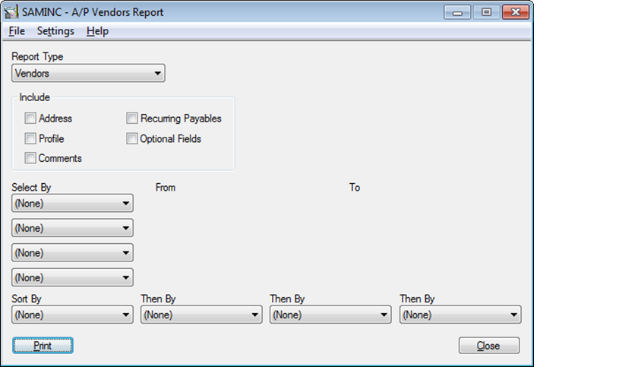Click the SAMINC application icon in title bar
This screenshot has height=367, width=622.
point(12,13)
